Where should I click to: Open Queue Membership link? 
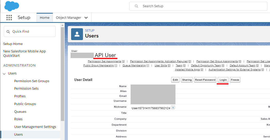[136, 66]
